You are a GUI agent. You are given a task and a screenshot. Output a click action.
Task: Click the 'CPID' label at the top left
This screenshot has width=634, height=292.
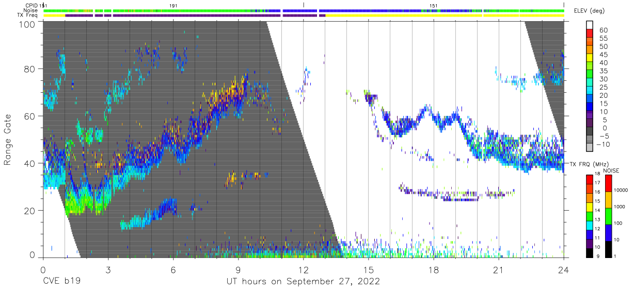click(x=31, y=5)
